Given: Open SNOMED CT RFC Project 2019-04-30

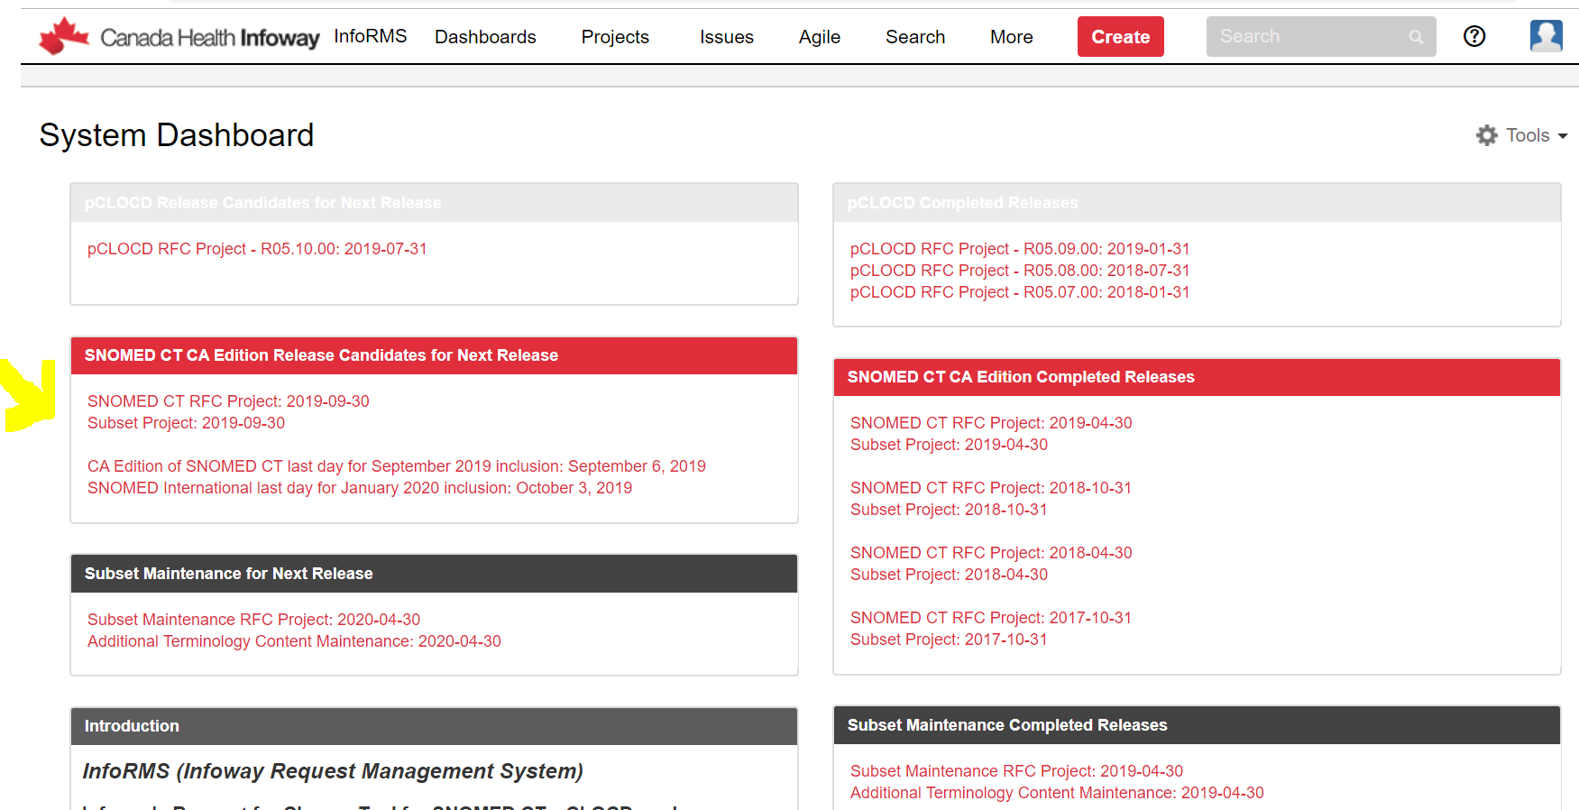Looking at the screenshot, I should tap(991, 423).
